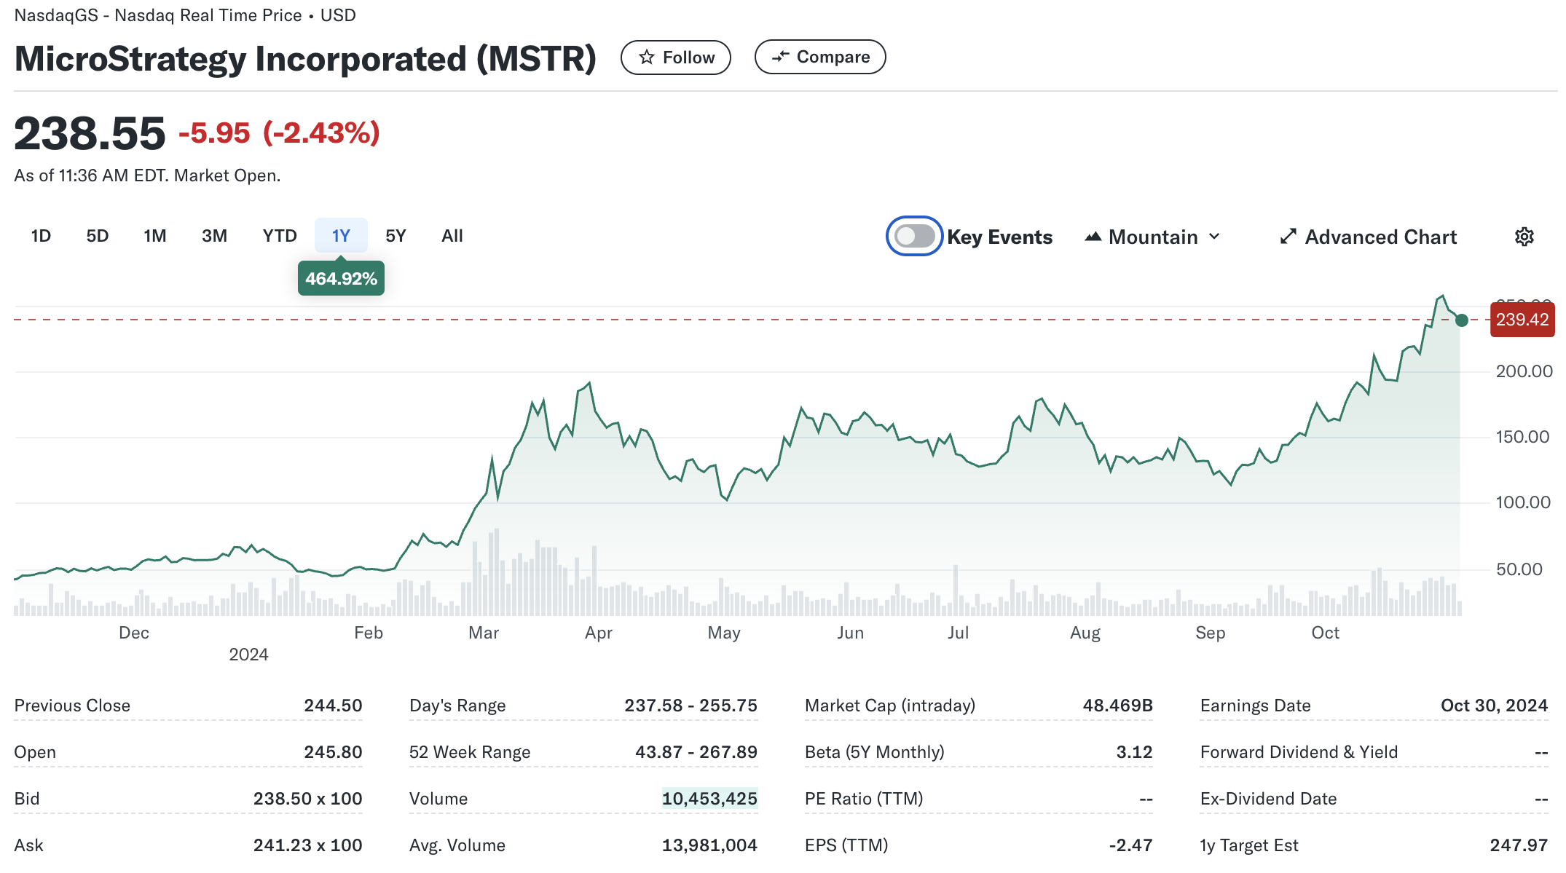1566x873 pixels.
Task: Click the 464.92% gain tooltip badge
Action: (x=341, y=278)
